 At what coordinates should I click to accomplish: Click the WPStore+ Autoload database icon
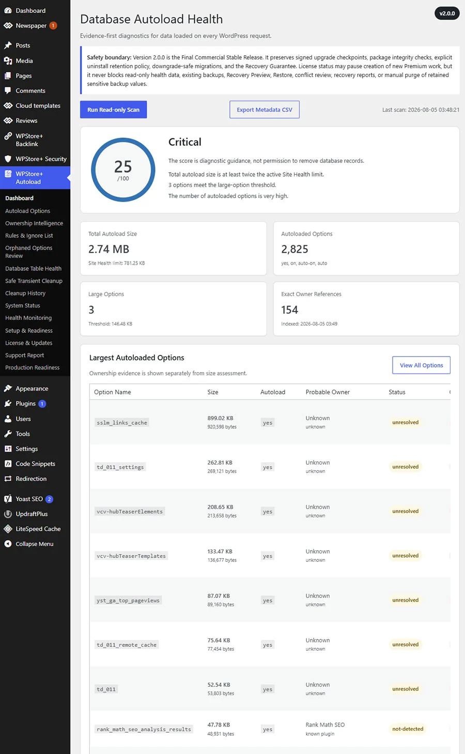pyautogui.click(x=8, y=174)
